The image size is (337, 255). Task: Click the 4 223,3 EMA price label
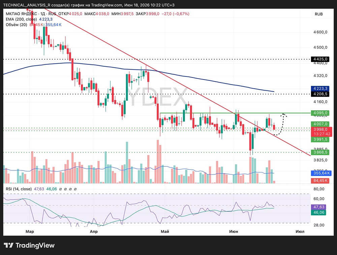tap(320, 89)
